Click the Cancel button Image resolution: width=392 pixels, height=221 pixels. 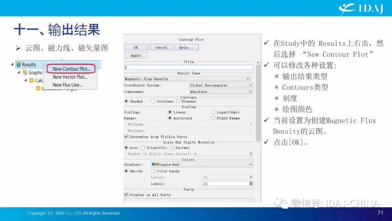point(161,47)
